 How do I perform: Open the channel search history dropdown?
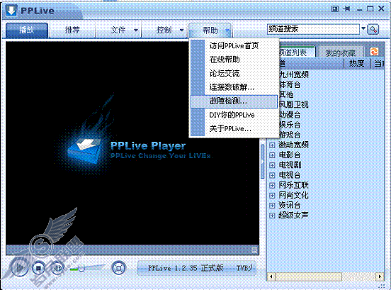click(363, 28)
